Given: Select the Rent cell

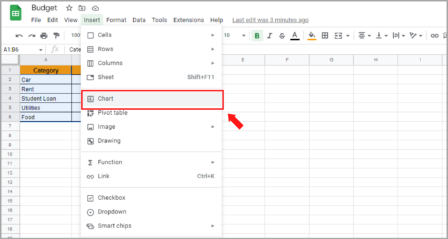Looking at the screenshot, I should coord(45,89).
